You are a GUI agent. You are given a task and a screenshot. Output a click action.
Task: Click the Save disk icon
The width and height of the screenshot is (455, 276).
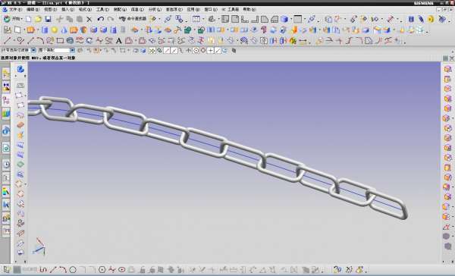click(x=48, y=19)
